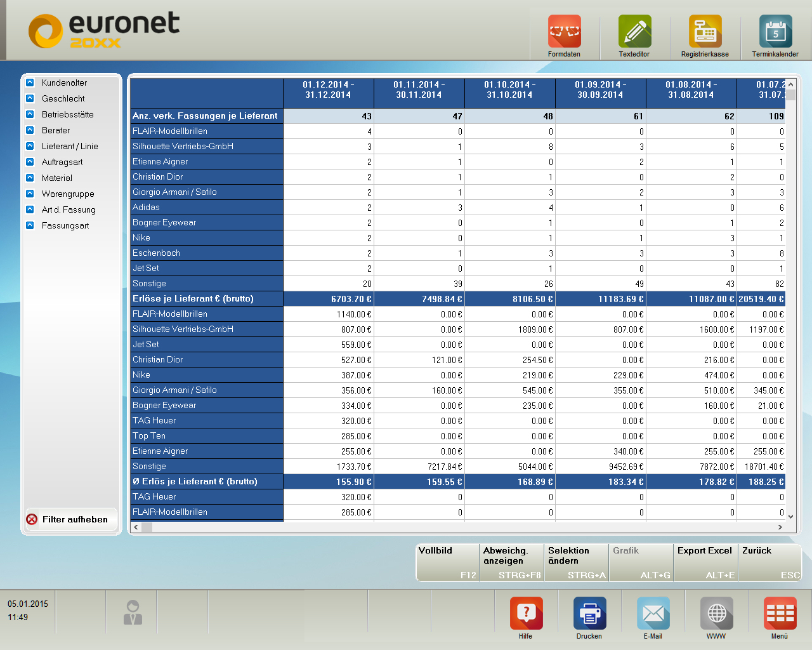
Task: Expand the Auftragsart filter arrow
Action: tap(30, 162)
